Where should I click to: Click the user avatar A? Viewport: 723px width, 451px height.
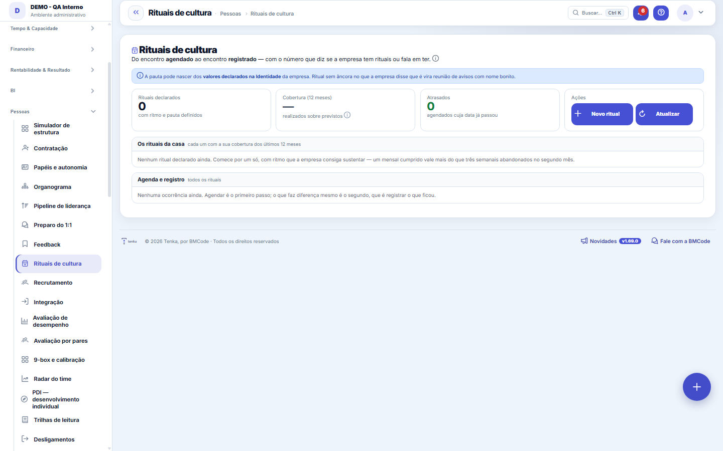(685, 13)
